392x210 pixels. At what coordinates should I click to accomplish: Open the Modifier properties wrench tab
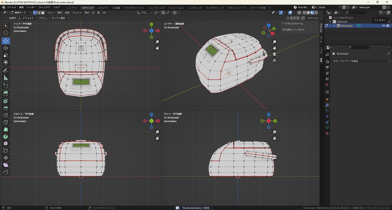(x=327, y=105)
